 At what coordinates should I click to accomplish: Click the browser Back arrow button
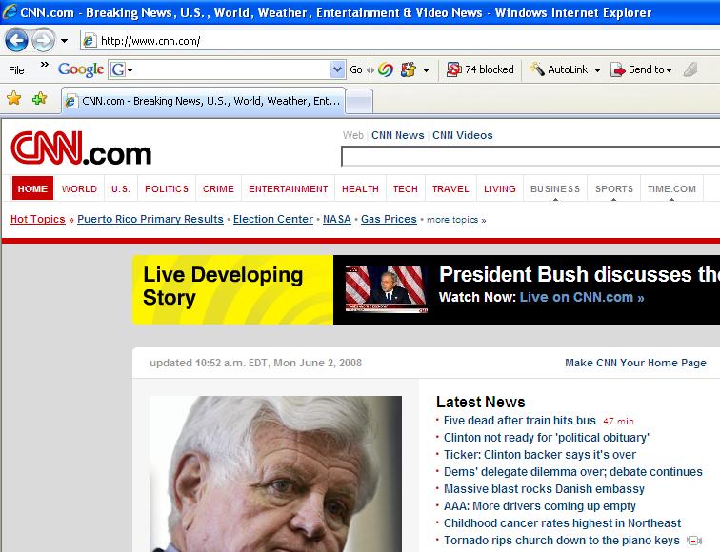point(16,41)
